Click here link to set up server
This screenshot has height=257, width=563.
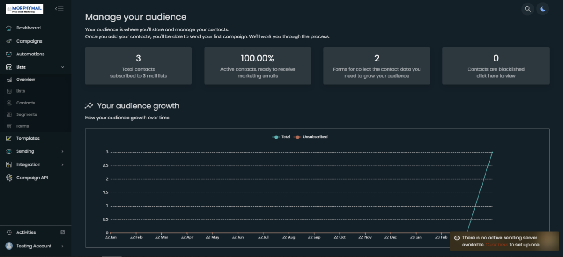point(497,245)
